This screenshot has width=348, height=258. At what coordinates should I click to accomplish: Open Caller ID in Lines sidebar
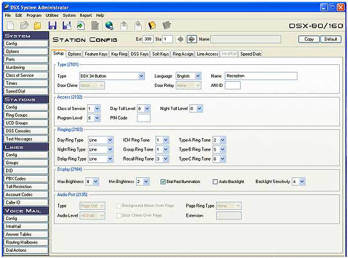pyautogui.click(x=26, y=202)
